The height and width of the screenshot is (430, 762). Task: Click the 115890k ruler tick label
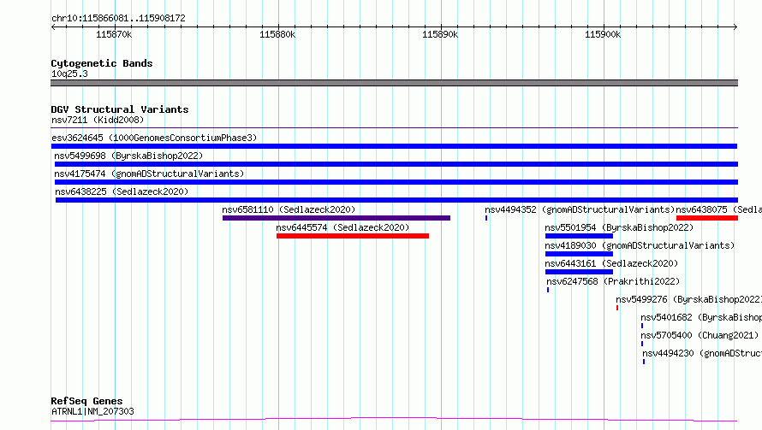pyautogui.click(x=440, y=34)
